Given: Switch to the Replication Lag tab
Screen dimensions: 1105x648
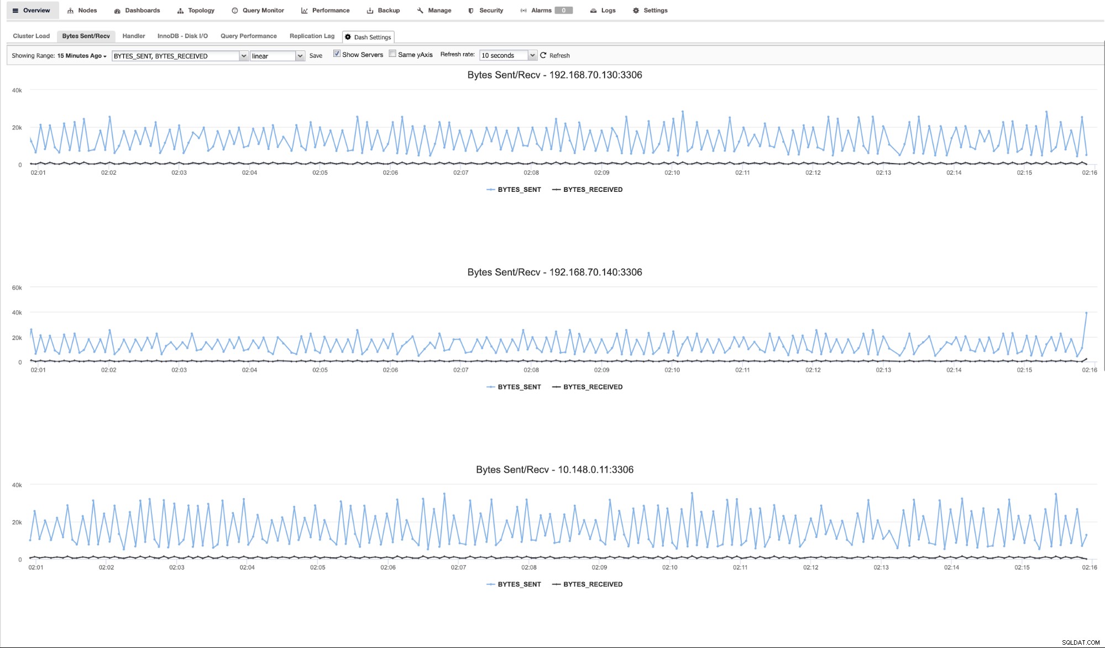Looking at the screenshot, I should click(x=312, y=36).
